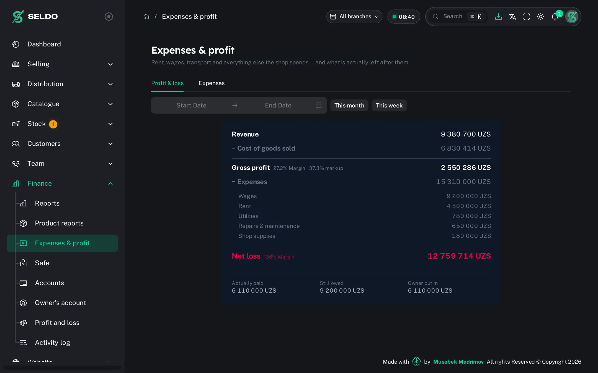The width and height of the screenshot is (598, 373).
Task: Expand the Selling menu chevron
Action: tap(110, 64)
